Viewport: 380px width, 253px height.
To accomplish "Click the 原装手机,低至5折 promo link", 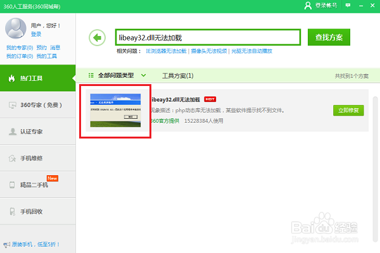I will 35,245.
